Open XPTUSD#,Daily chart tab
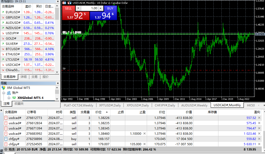The height and width of the screenshot is (154, 265). click(110, 105)
